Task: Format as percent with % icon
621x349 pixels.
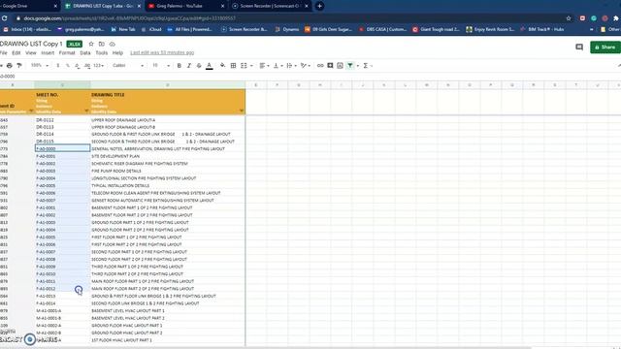Action: click(x=68, y=65)
